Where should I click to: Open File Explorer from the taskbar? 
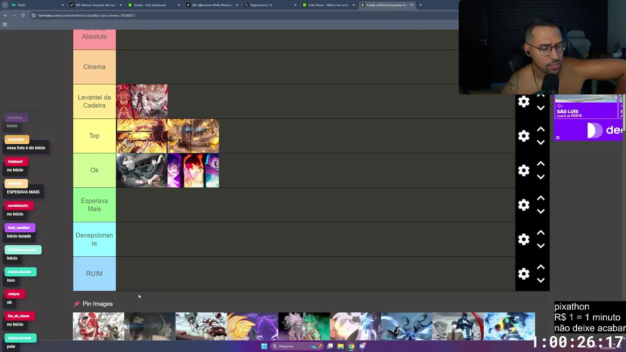340,346
